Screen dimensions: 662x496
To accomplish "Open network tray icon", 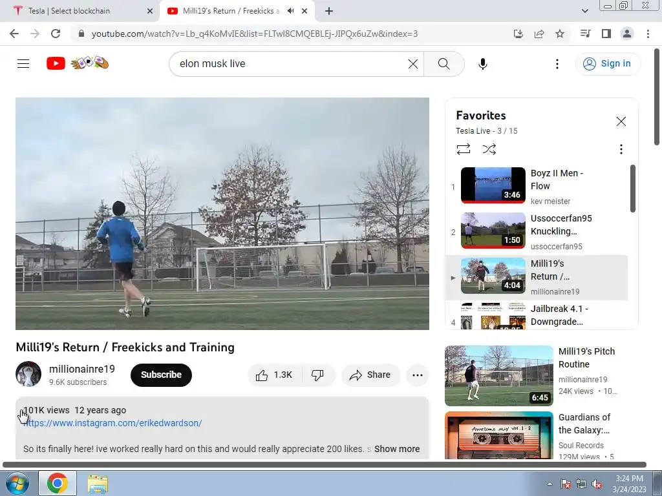I will (581, 484).
